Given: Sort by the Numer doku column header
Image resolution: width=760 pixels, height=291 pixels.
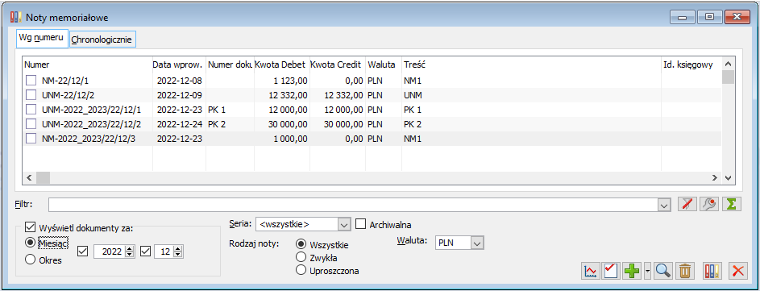Looking at the screenshot, I should click(230, 64).
